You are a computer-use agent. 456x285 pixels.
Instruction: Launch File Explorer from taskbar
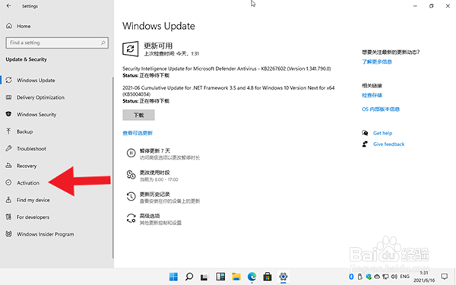click(x=236, y=277)
